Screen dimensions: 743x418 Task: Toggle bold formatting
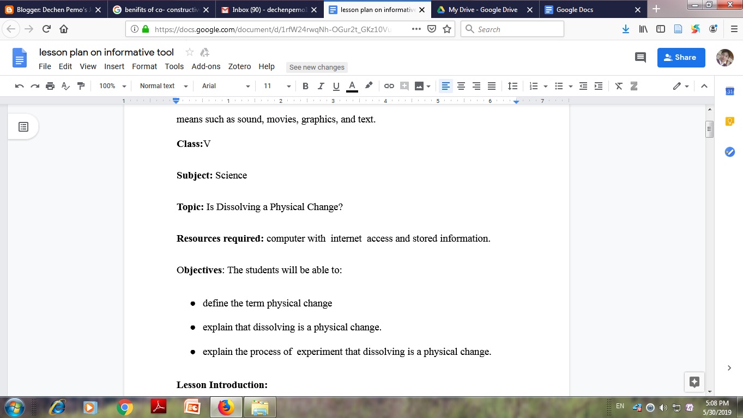click(305, 85)
